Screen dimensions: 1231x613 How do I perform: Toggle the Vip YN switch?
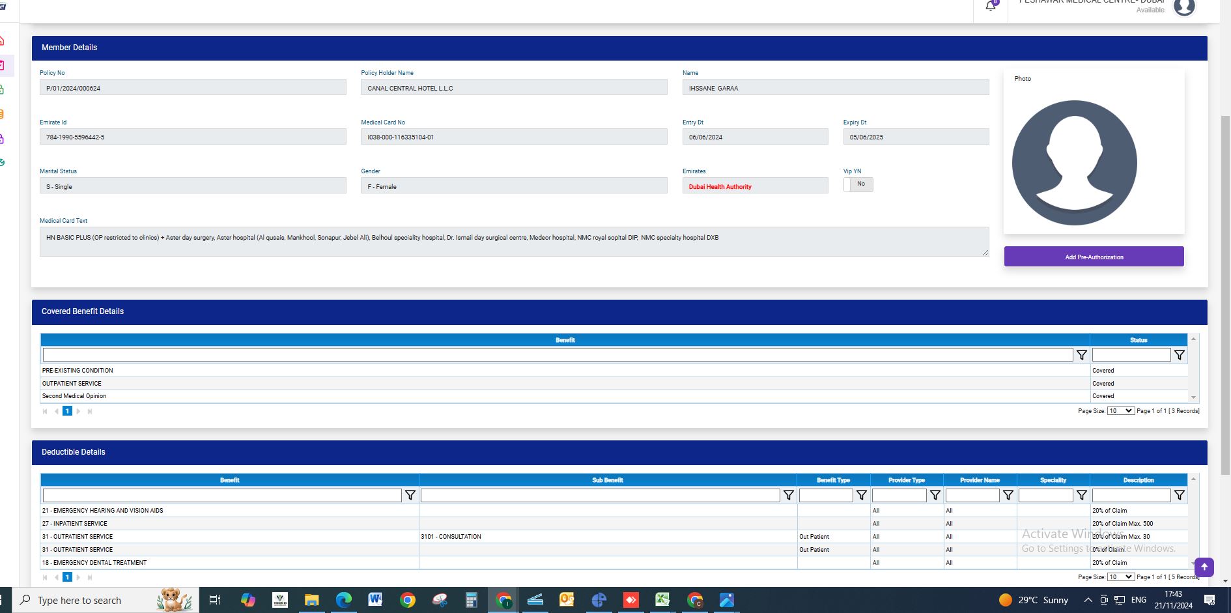[858, 184]
